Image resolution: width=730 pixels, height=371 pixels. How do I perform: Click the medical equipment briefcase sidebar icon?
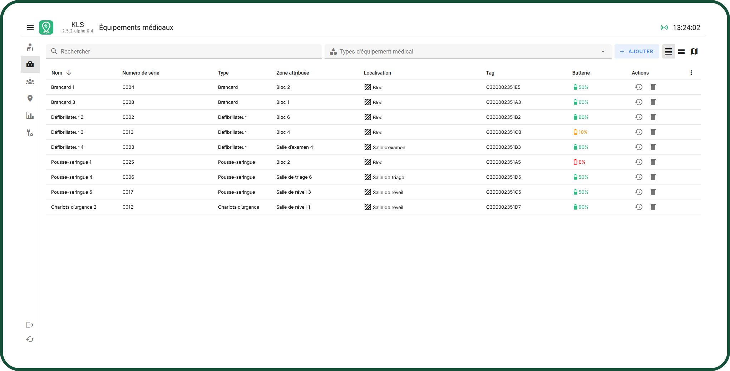point(30,64)
